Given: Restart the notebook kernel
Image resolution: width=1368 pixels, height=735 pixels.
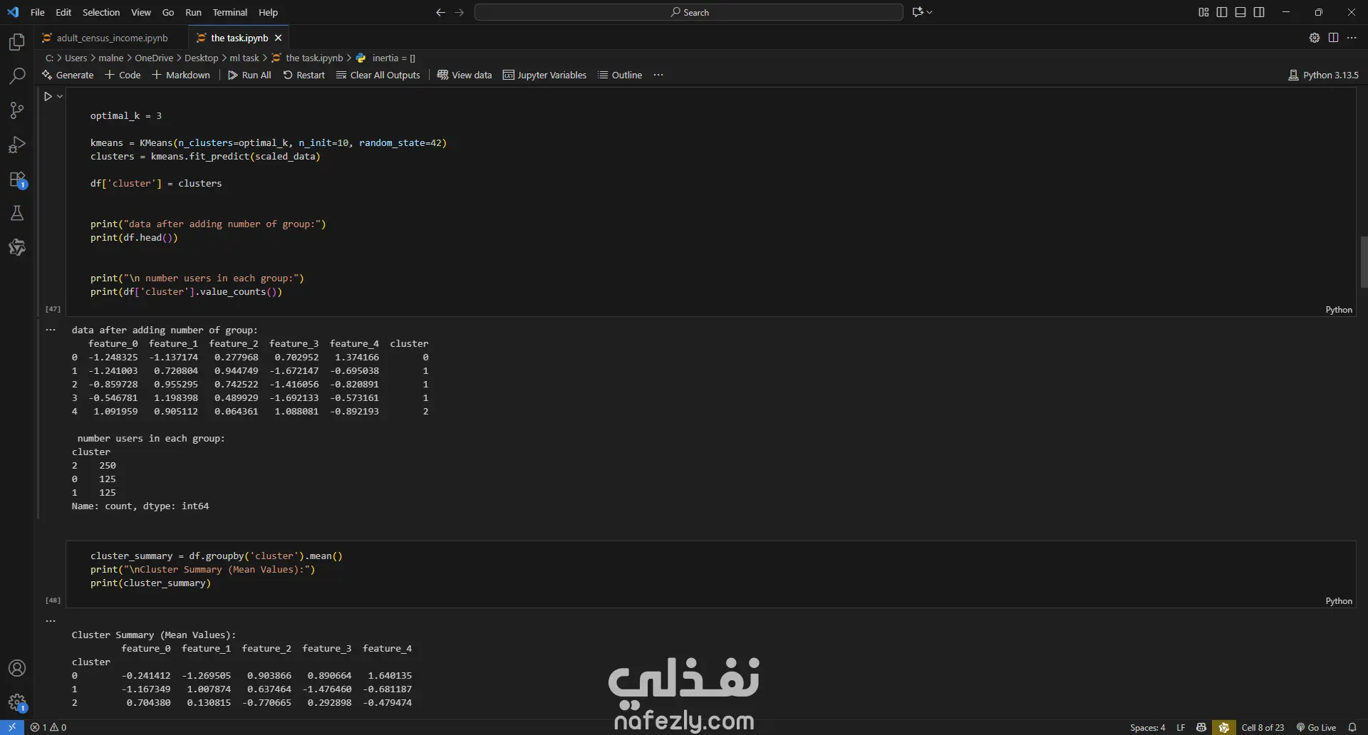Looking at the screenshot, I should point(304,75).
